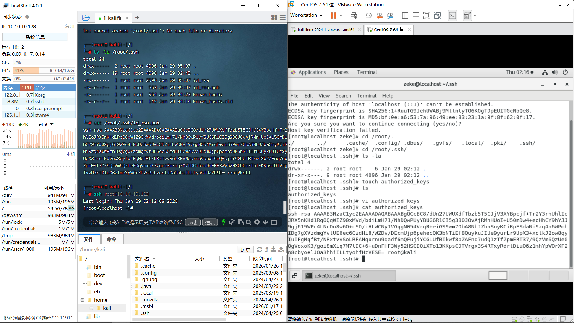This screenshot has height=323, width=574.
Task: Switch to the kali-linux-2024.1-vmware-amd64 tab
Action: pyautogui.click(x=326, y=30)
